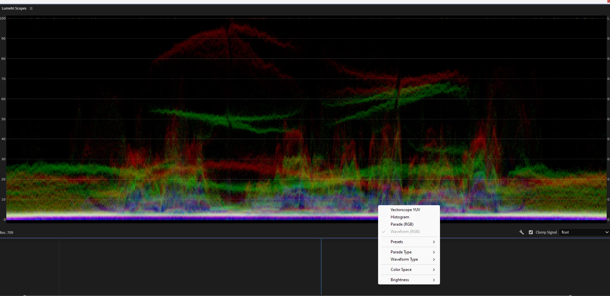Expand the Parade Type submenu
610x296 pixels.
click(x=409, y=252)
